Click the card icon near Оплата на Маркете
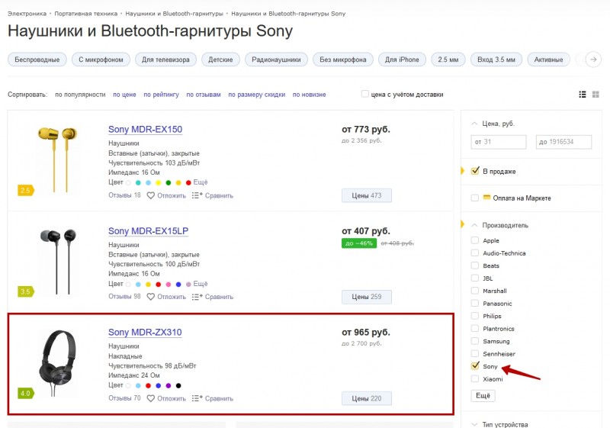610x428 pixels. pyautogui.click(x=486, y=198)
